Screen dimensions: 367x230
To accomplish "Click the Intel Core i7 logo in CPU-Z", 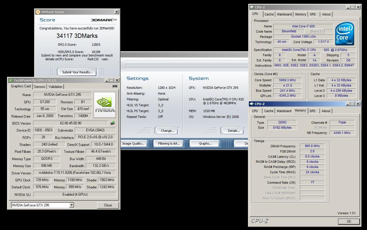I will [x=345, y=34].
